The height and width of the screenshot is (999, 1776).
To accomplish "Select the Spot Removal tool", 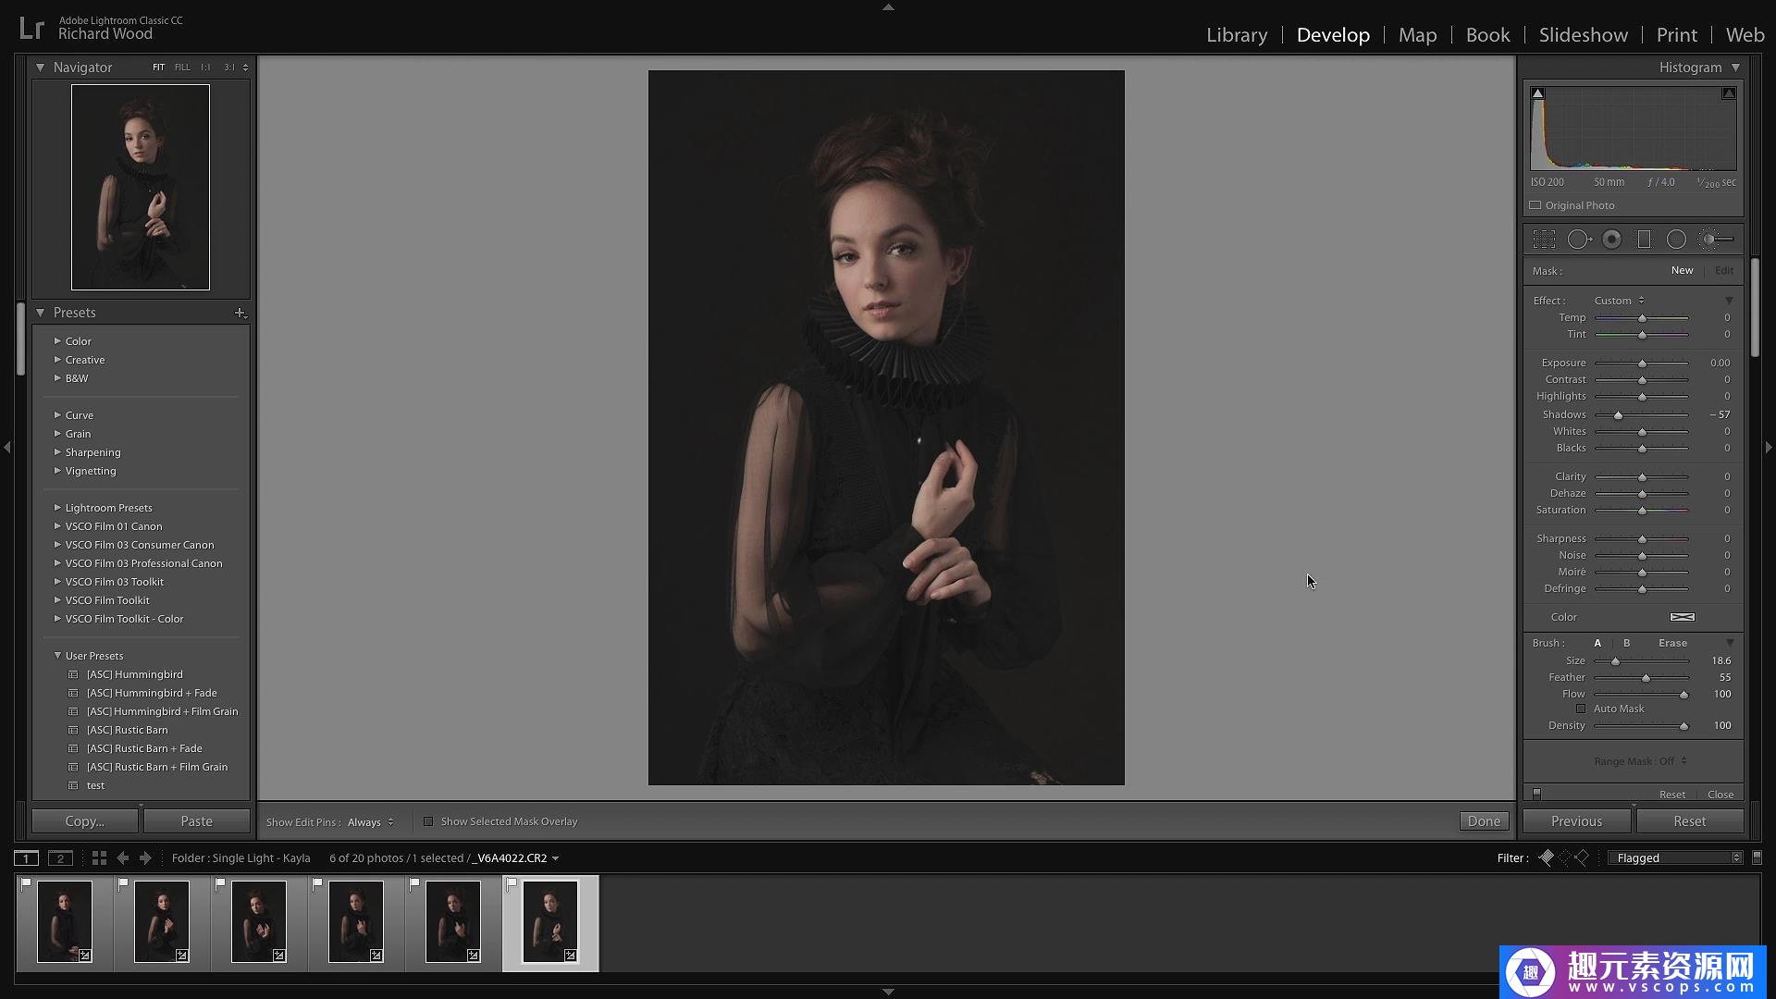I will (1579, 240).
